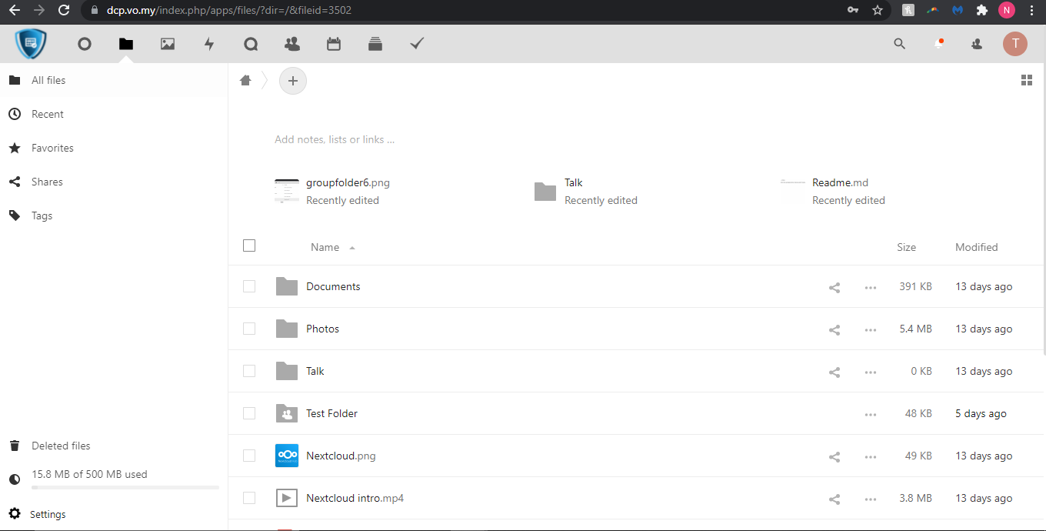This screenshot has width=1046, height=531.
Task: Click the Add notes text field
Action: pyautogui.click(x=335, y=139)
